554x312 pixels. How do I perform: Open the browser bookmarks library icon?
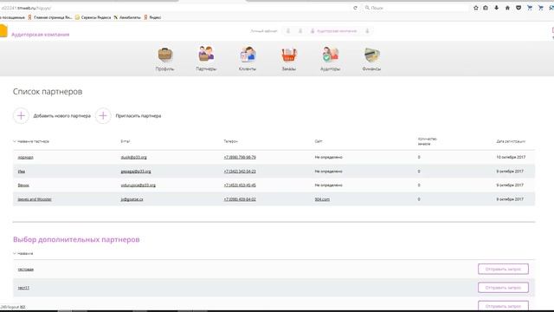point(486,8)
